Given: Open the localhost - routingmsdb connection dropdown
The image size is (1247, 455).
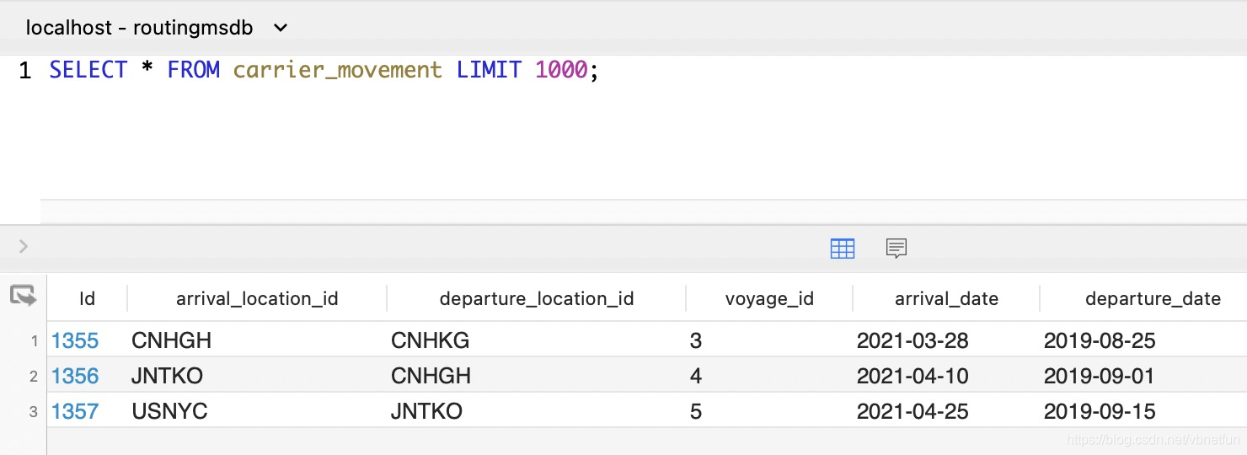Looking at the screenshot, I should [157, 28].
